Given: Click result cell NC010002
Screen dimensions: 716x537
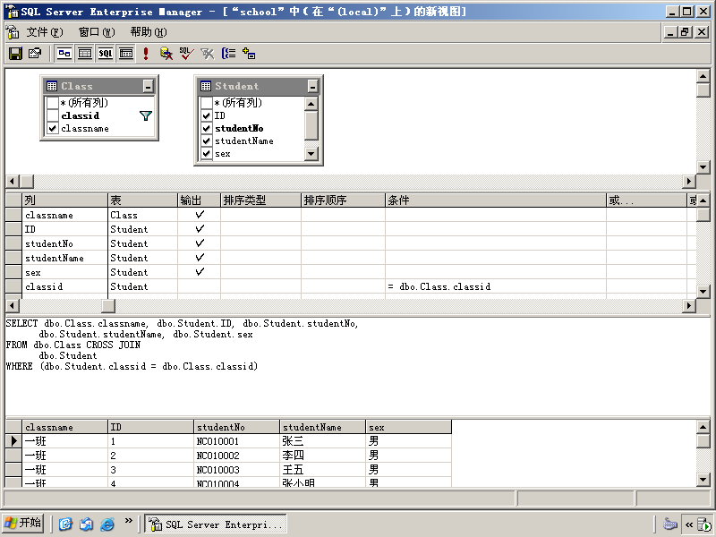Looking at the screenshot, I should (x=236, y=456).
